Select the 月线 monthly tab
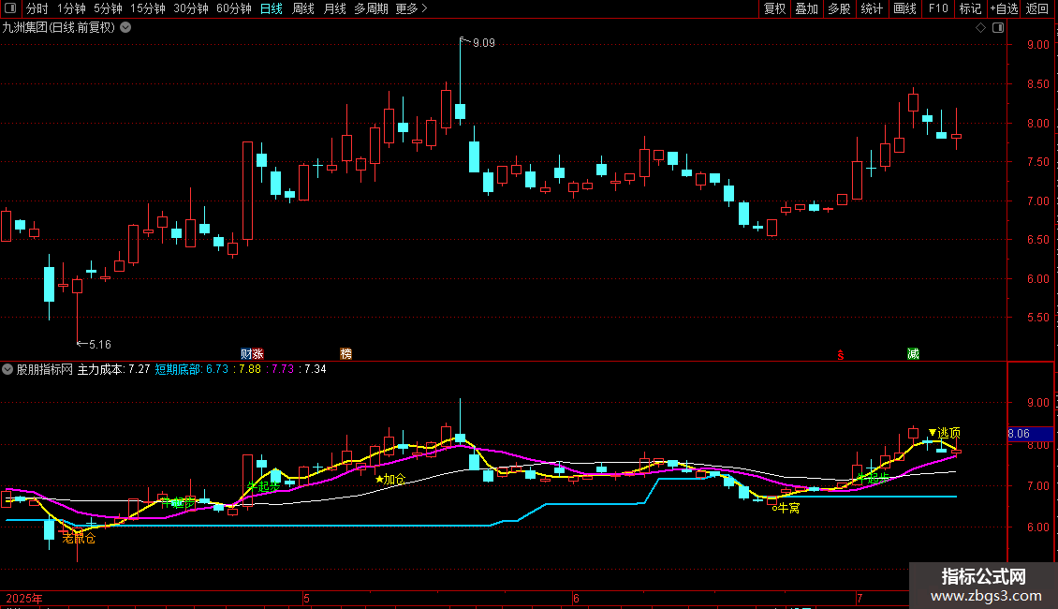This screenshot has height=609, width=1058. [334, 8]
